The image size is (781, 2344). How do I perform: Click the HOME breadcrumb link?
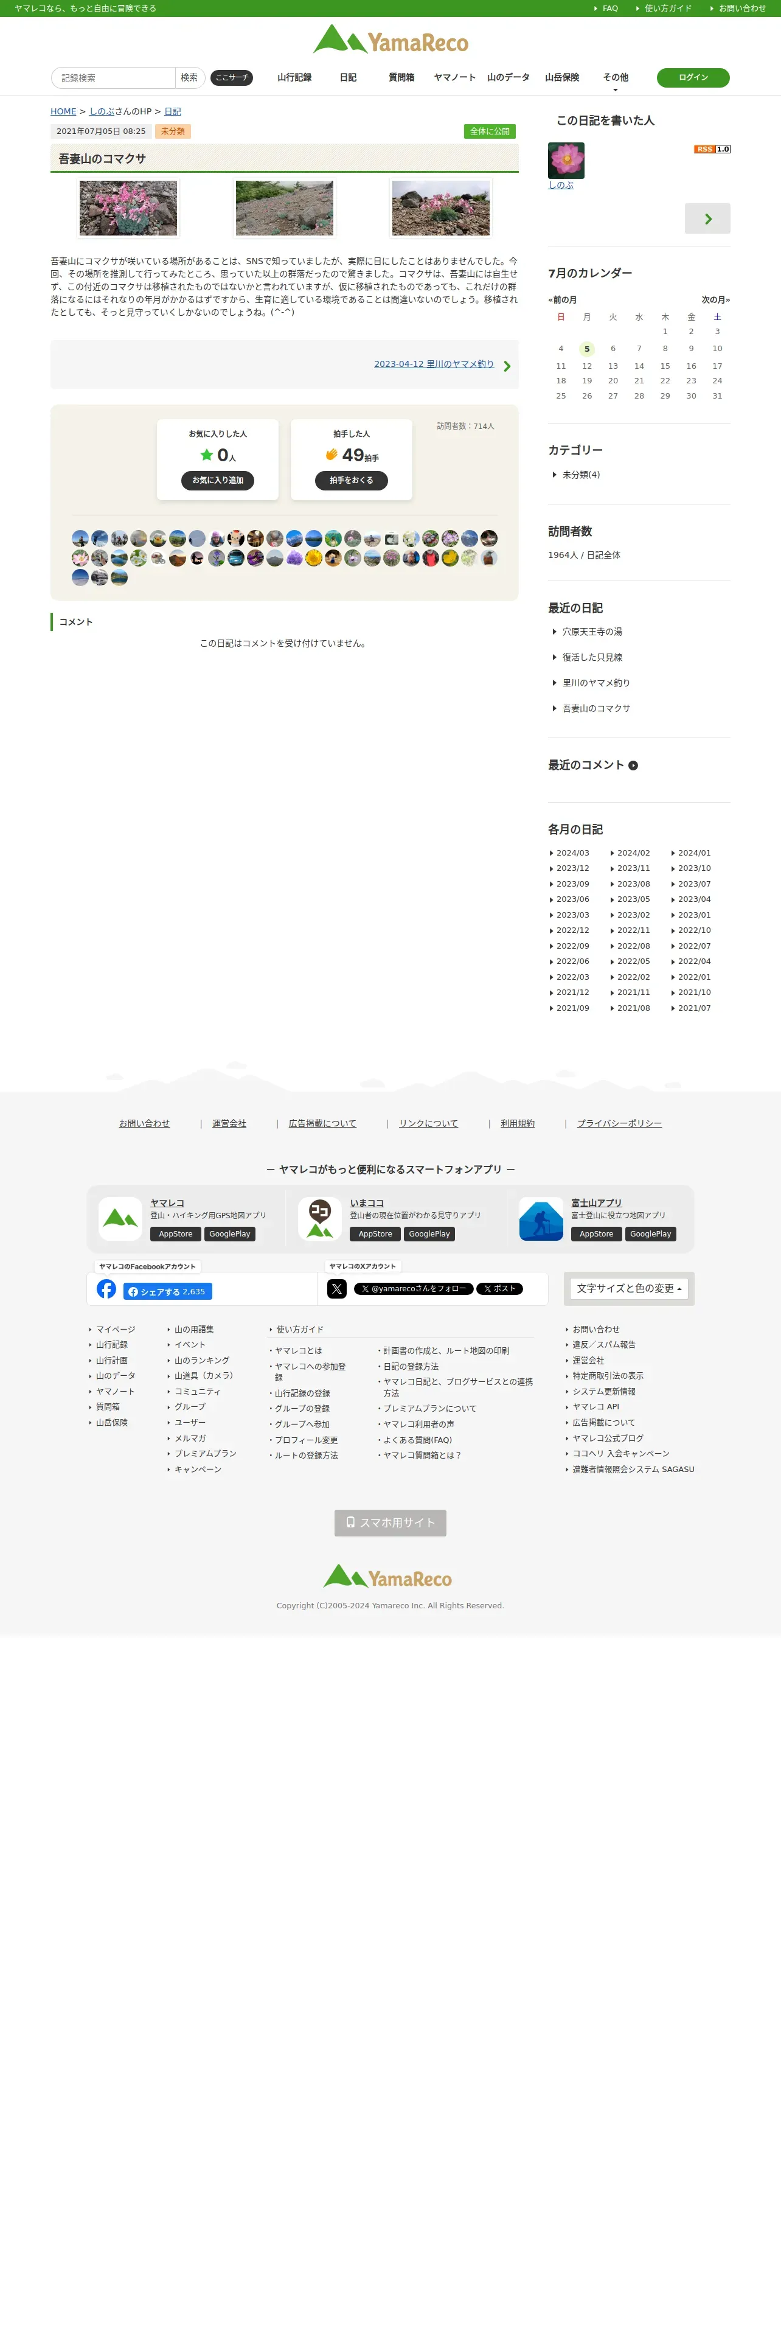click(x=64, y=111)
